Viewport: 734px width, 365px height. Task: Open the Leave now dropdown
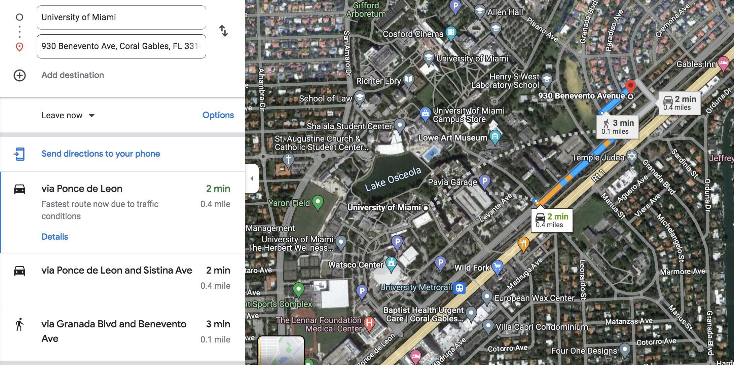pos(68,116)
